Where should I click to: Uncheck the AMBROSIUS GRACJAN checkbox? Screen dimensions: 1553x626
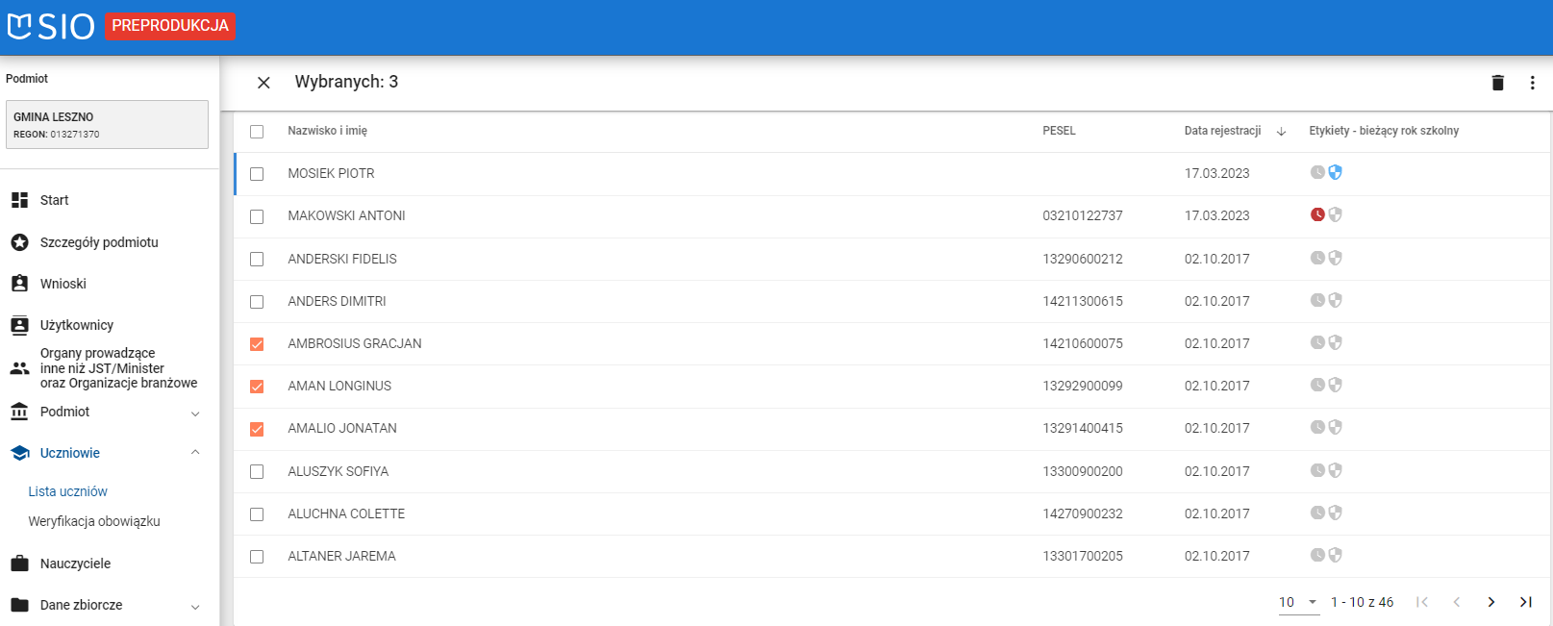point(257,344)
